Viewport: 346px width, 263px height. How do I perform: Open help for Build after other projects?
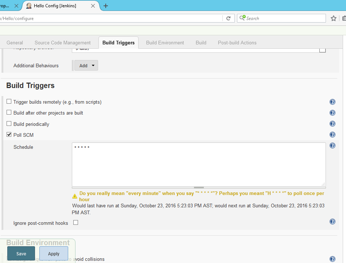(332, 113)
